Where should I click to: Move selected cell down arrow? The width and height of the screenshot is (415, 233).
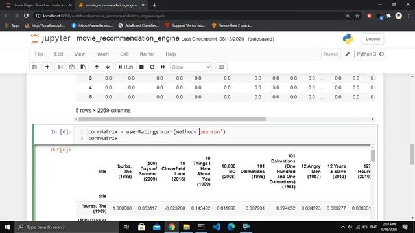click(x=108, y=67)
